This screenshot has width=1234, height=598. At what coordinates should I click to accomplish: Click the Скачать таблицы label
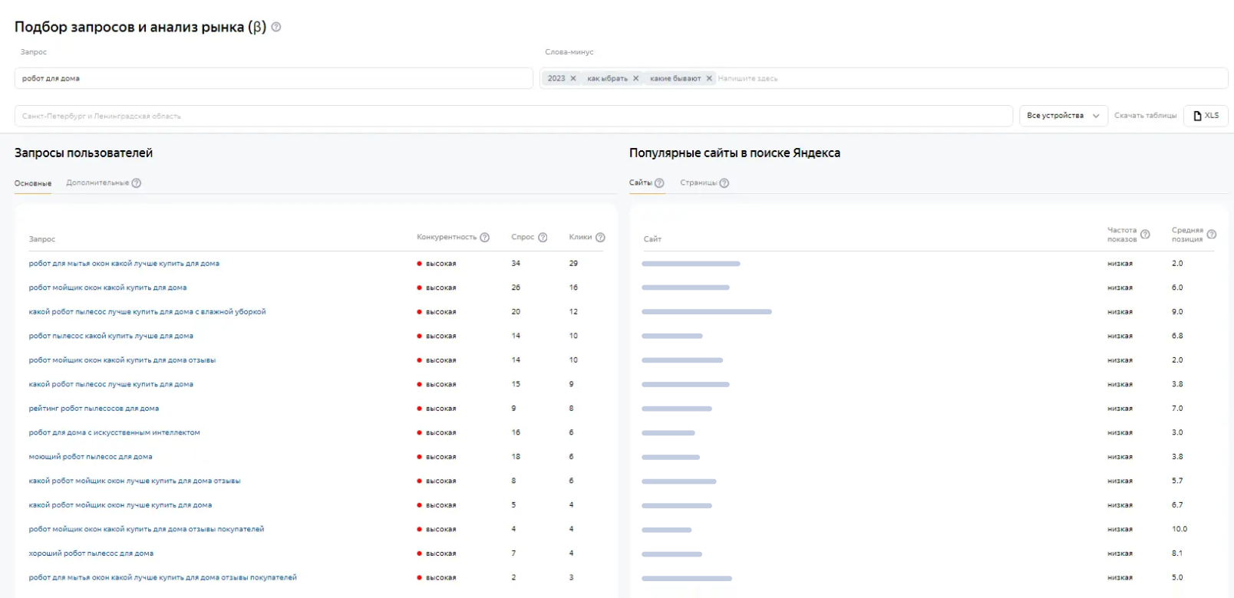(x=1145, y=116)
